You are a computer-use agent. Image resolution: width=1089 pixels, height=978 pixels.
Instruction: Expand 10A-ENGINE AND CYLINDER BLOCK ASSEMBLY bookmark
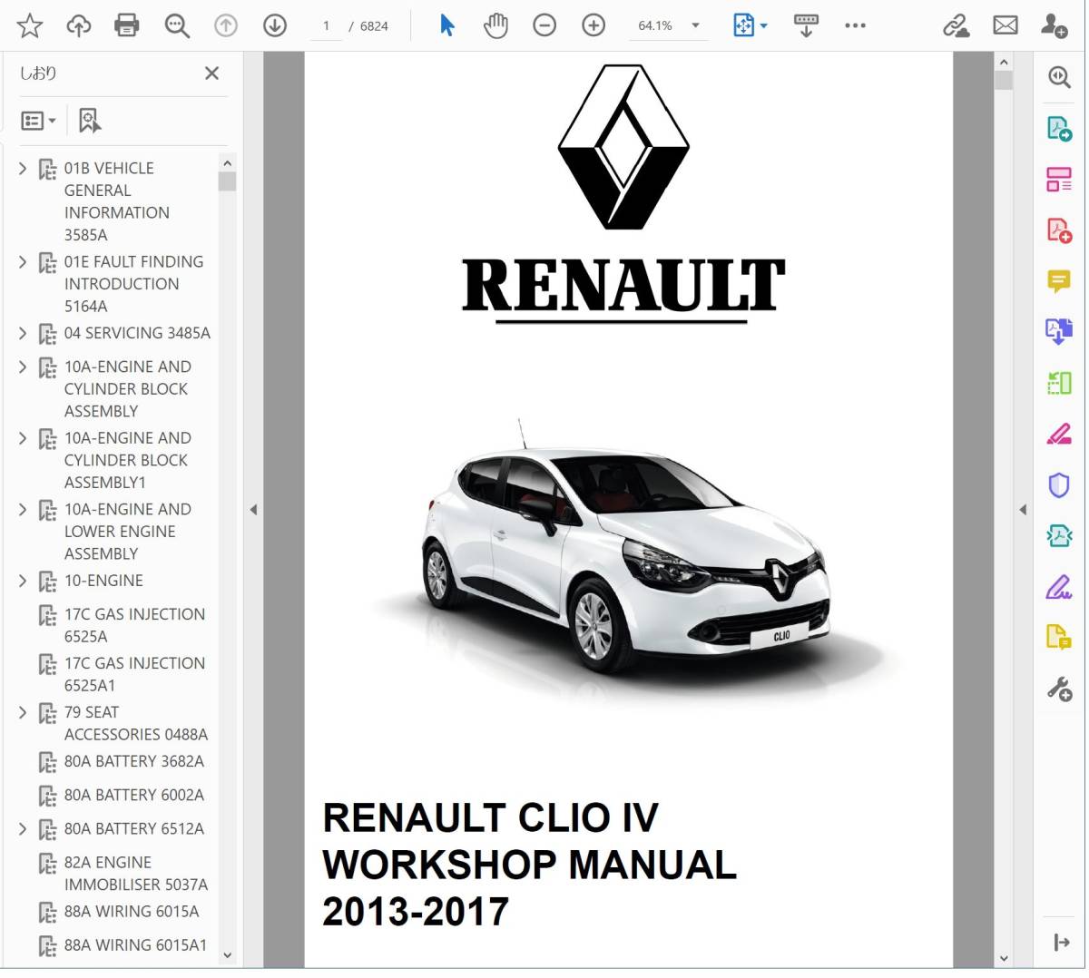point(23,367)
